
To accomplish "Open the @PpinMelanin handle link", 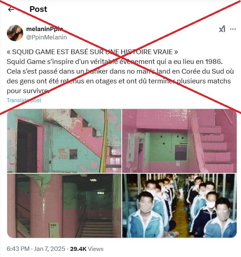I will [x=46, y=37].
